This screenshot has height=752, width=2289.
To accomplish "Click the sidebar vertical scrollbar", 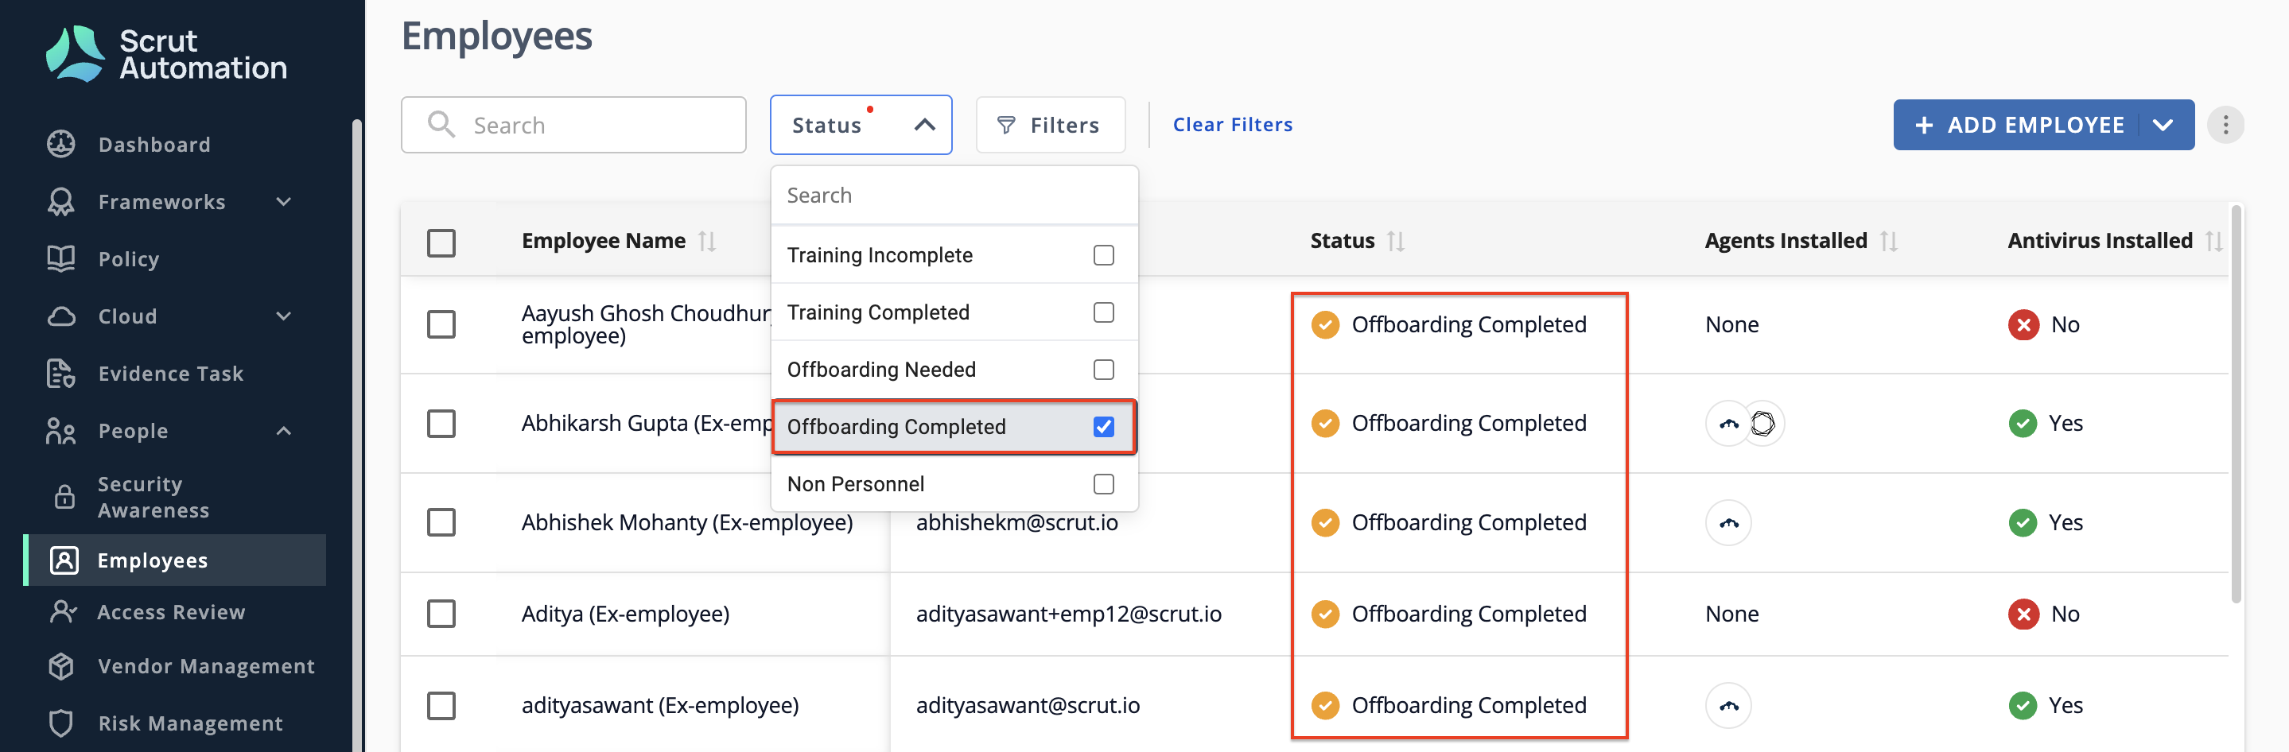I will point(356,435).
